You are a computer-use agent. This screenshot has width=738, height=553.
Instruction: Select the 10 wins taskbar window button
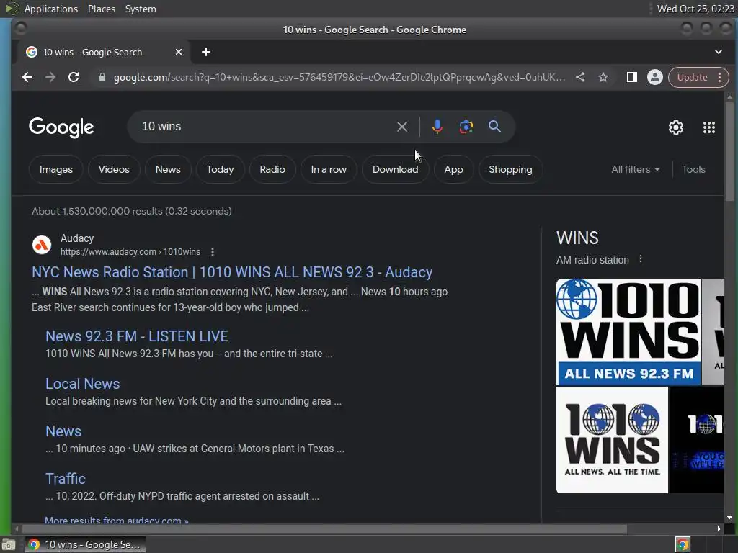click(x=85, y=544)
